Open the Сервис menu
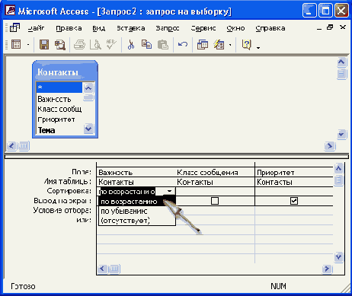 coord(203,28)
